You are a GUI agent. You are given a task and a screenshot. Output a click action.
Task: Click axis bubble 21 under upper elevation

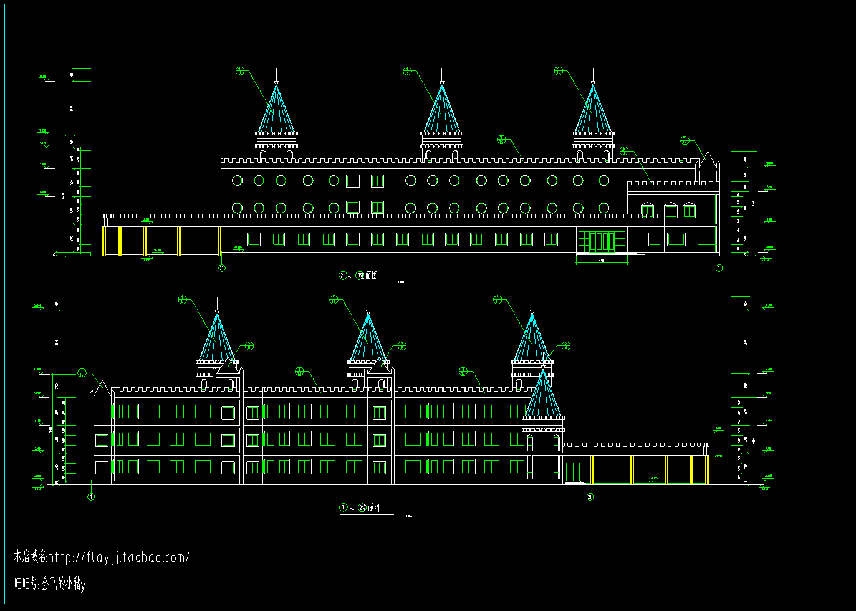click(221, 268)
